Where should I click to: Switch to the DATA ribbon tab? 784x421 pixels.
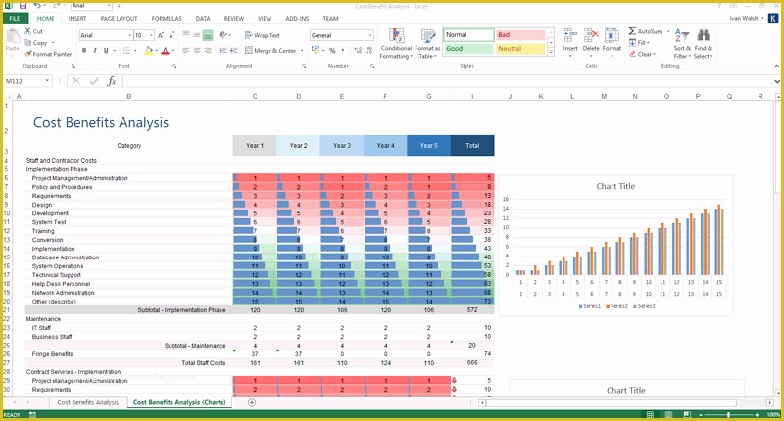[x=203, y=18]
